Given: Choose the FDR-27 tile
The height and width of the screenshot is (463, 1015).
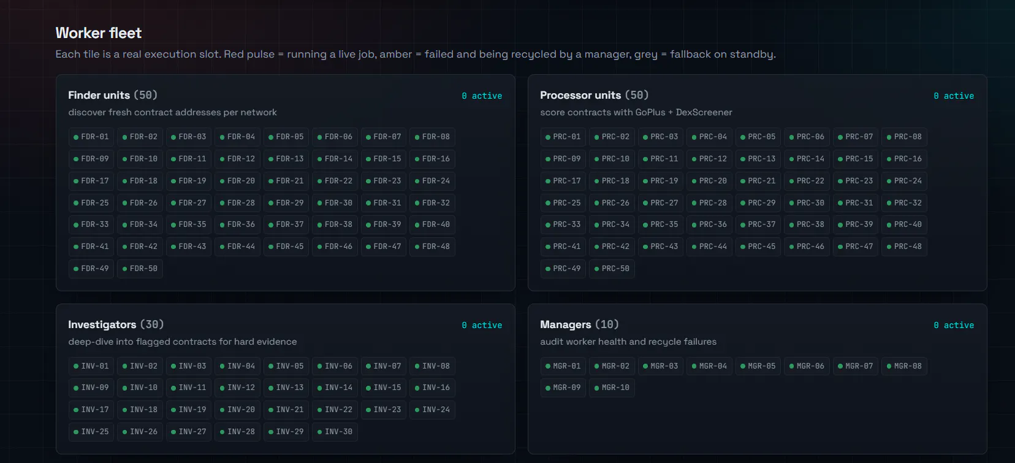Looking at the screenshot, I should 189,203.
